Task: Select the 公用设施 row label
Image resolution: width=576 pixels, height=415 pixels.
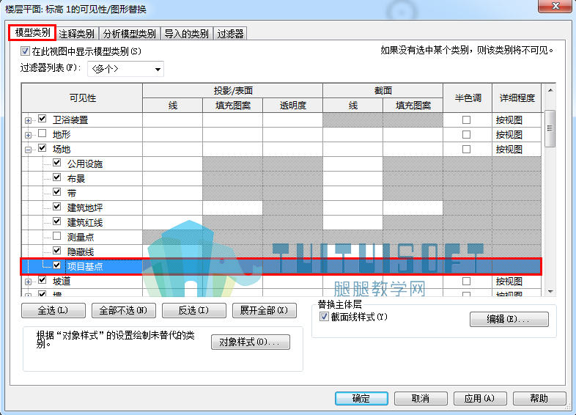Action: pyautogui.click(x=85, y=164)
